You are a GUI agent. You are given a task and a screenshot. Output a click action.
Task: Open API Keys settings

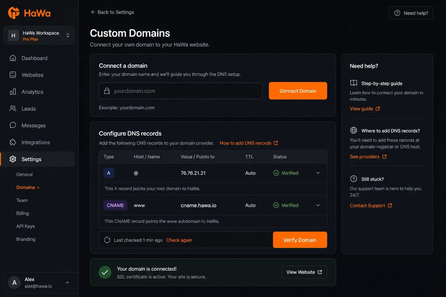[26, 226]
